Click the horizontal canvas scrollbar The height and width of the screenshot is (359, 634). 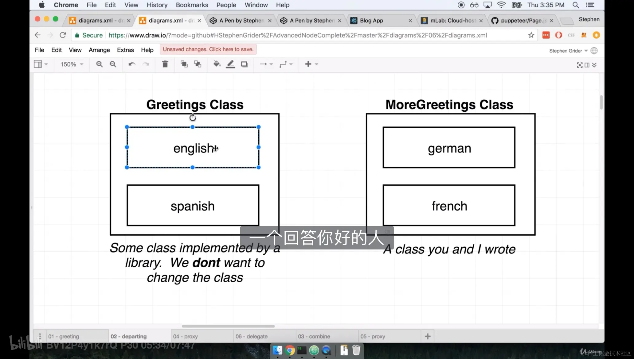point(228,326)
